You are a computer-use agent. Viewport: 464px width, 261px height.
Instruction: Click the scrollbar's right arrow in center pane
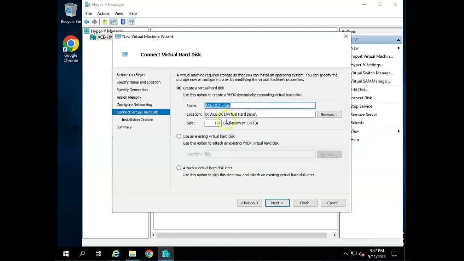pyautogui.click(x=334, y=235)
